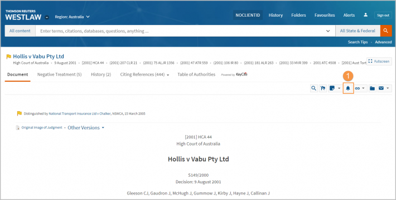Image resolution: width=396 pixels, height=200 pixels.
Task: Click the All content search scope button
Action: pos(20,31)
